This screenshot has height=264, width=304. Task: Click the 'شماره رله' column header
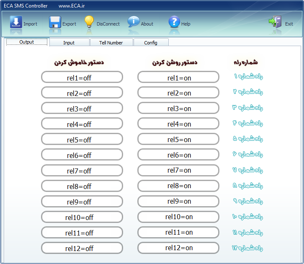246,62
